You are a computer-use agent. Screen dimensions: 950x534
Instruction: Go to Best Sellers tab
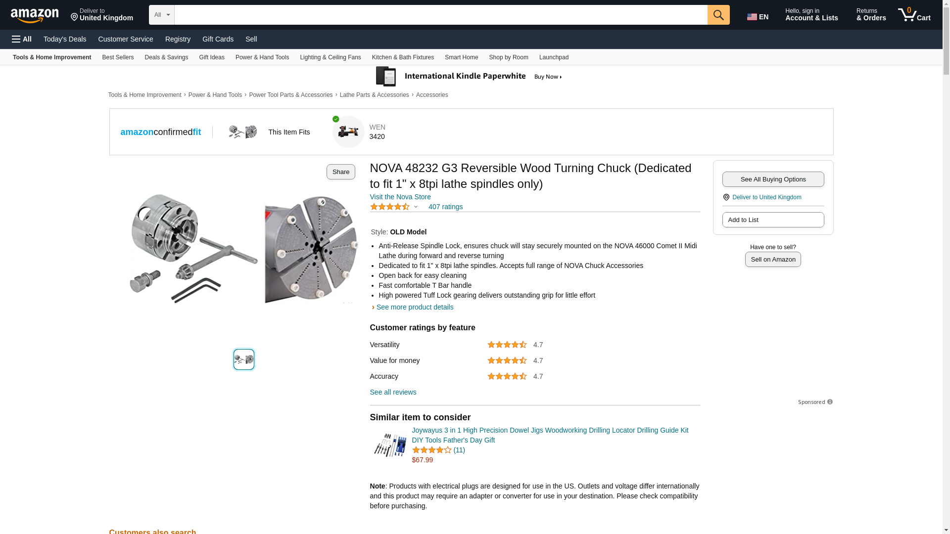(x=118, y=57)
